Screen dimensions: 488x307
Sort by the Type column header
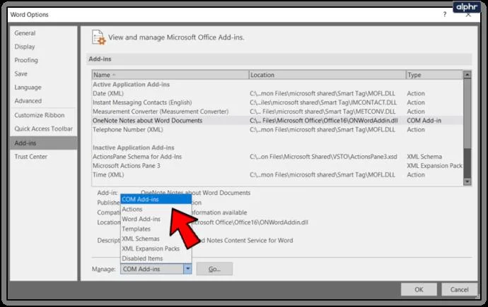434,75
